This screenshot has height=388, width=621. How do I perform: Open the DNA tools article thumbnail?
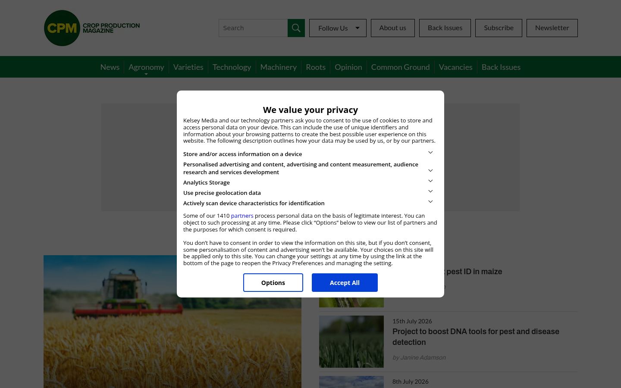[351, 341]
